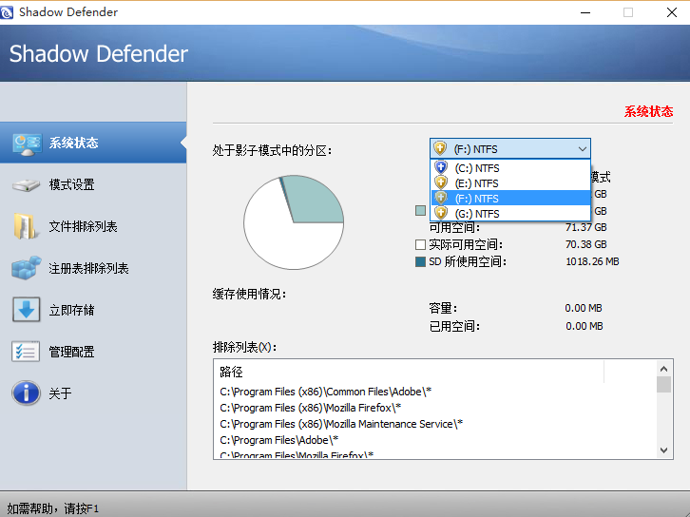Open the 注册表排除列表 page

[x=89, y=269]
